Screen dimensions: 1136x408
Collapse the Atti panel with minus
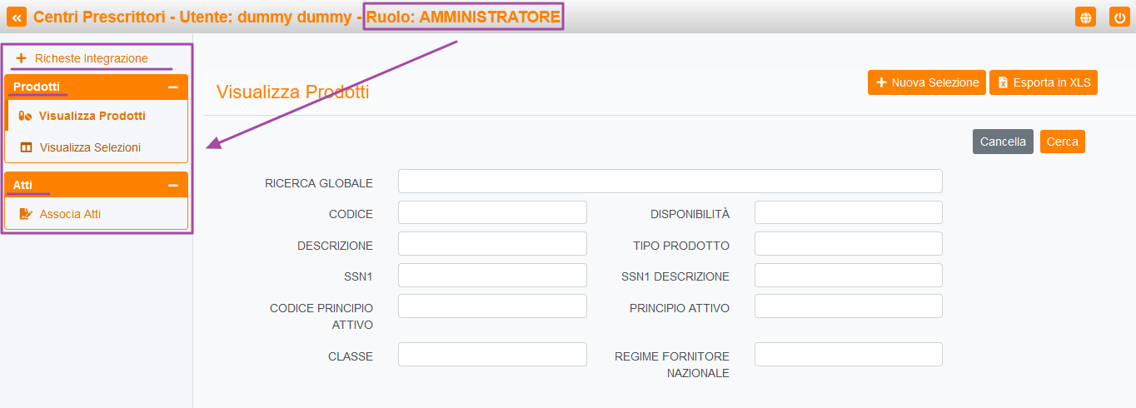point(173,185)
